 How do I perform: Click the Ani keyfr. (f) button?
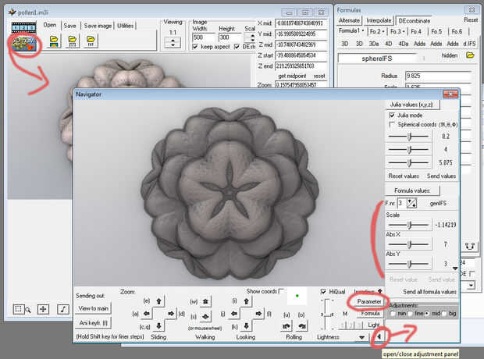93,323
